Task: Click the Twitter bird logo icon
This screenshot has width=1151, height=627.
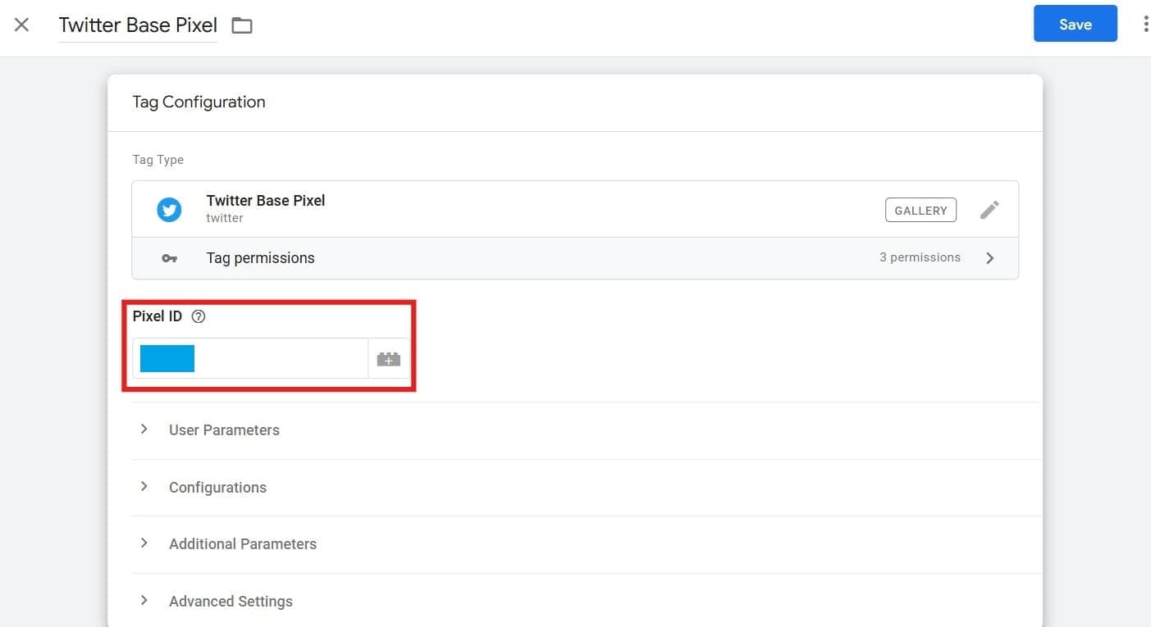Action: point(169,210)
